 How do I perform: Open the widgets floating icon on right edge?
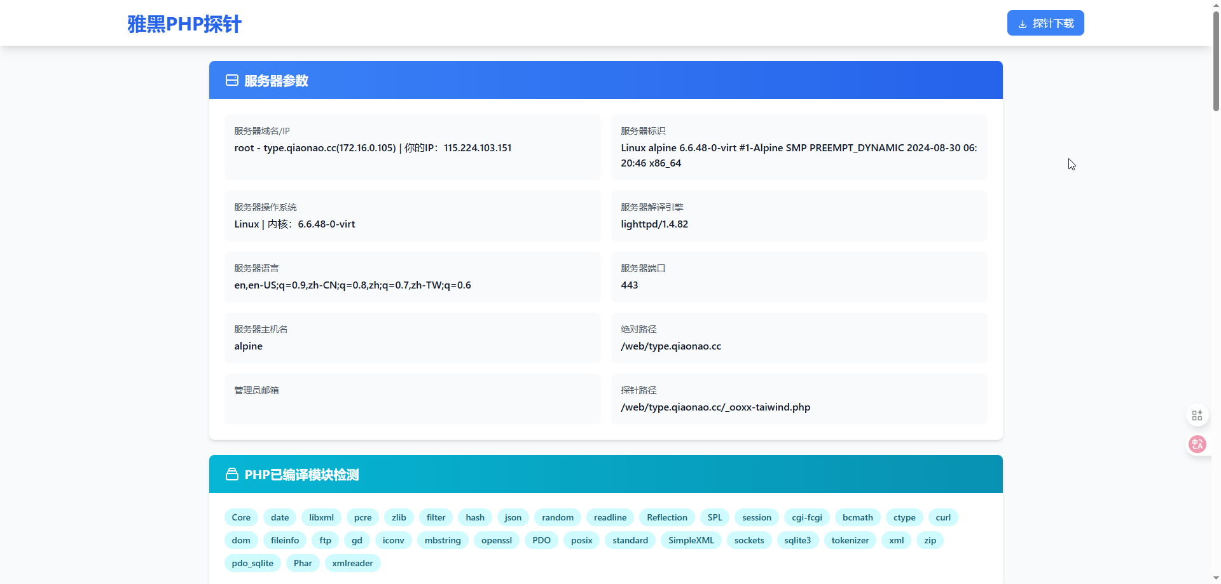click(x=1197, y=415)
